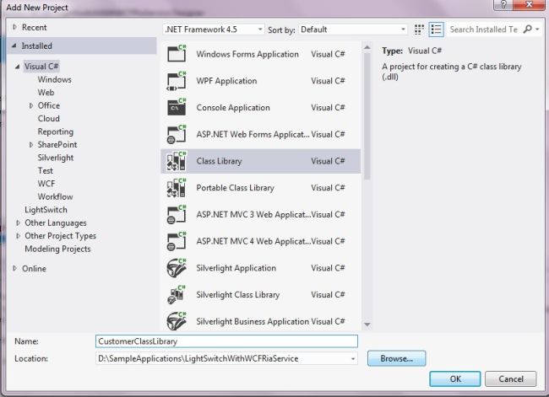Expand the SharePoint node arrow
Image resolution: width=549 pixels, height=397 pixels.
click(x=31, y=145)
